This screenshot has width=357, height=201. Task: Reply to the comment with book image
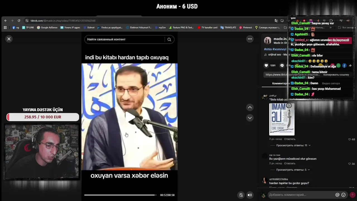tap(290, 139)
